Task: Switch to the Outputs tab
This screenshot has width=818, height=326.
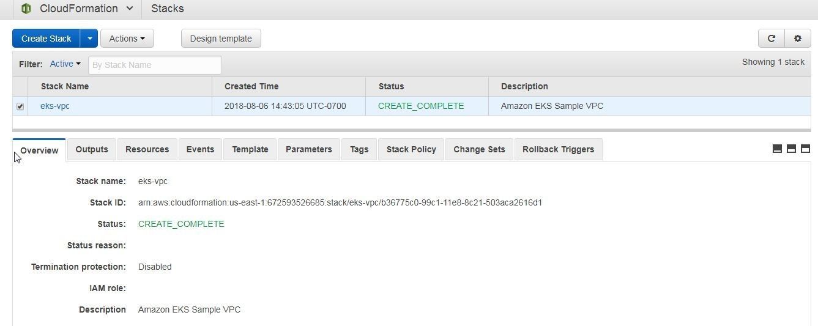Action: click(92, 149)
